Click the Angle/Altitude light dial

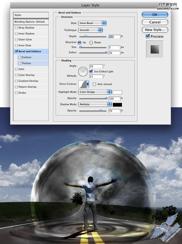(x=83, y=72)
